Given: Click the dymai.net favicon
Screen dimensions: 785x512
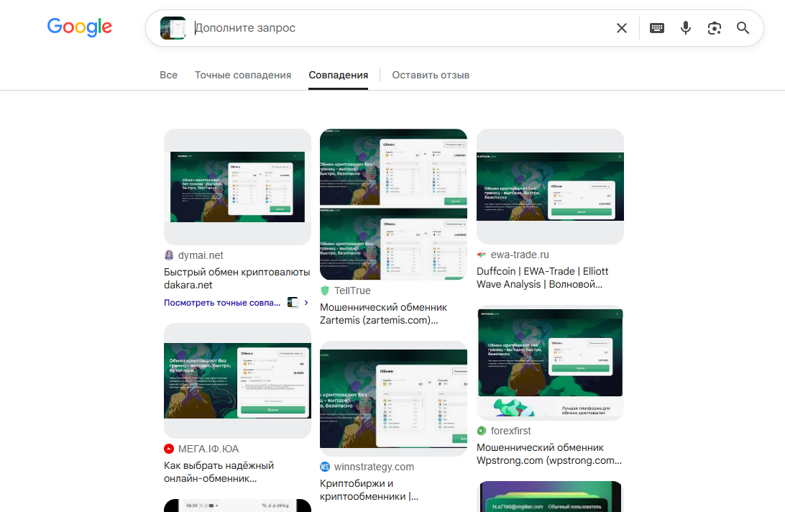Looking at the screenshot, I should (x=169, y=255).
